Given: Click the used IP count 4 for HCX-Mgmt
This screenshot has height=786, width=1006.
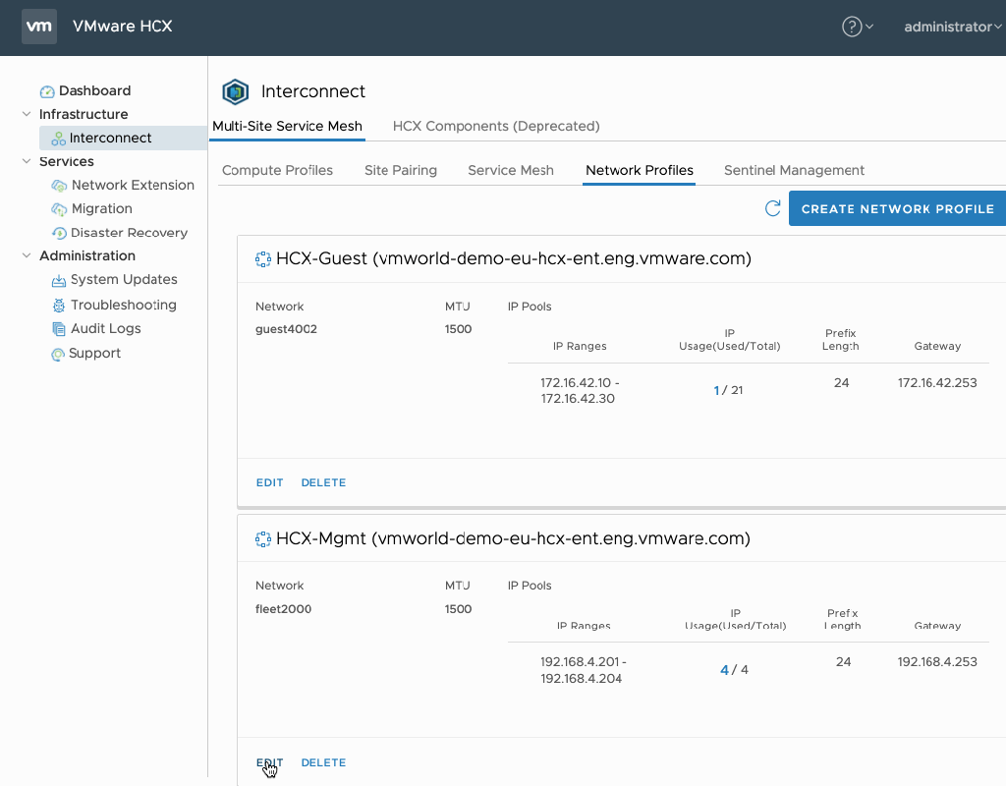Looking at the screenshot, I should [725, 670].
